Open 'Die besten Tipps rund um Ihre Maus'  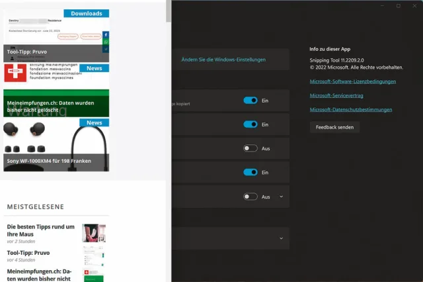coord(41,230)
